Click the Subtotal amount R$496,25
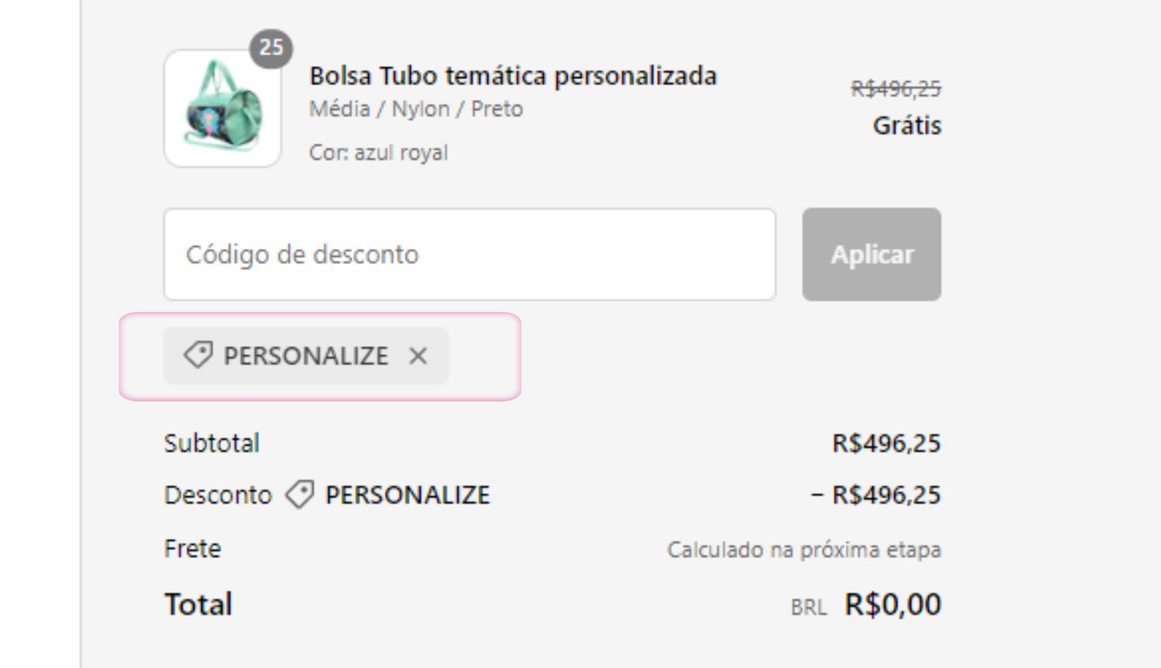Viewport: 1161px width, 668px height. pos(886,444)
